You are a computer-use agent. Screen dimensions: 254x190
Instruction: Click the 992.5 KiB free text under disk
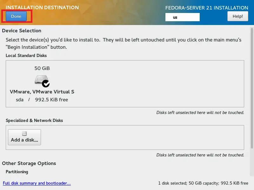coord(51,100)
